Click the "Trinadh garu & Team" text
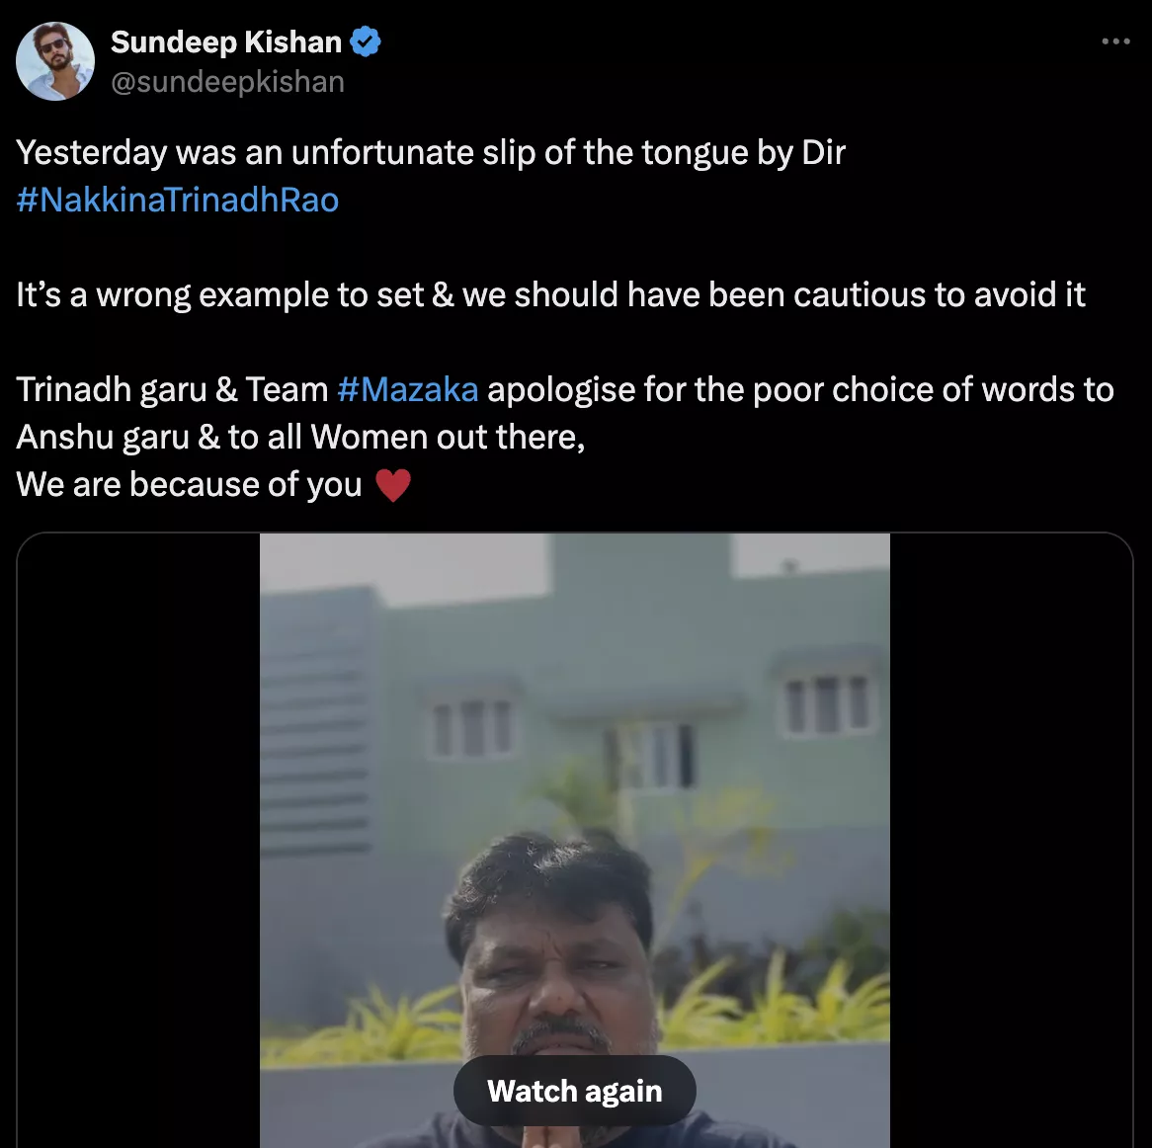Screen dimensions: 1152x1148 [x=172, y=390]
